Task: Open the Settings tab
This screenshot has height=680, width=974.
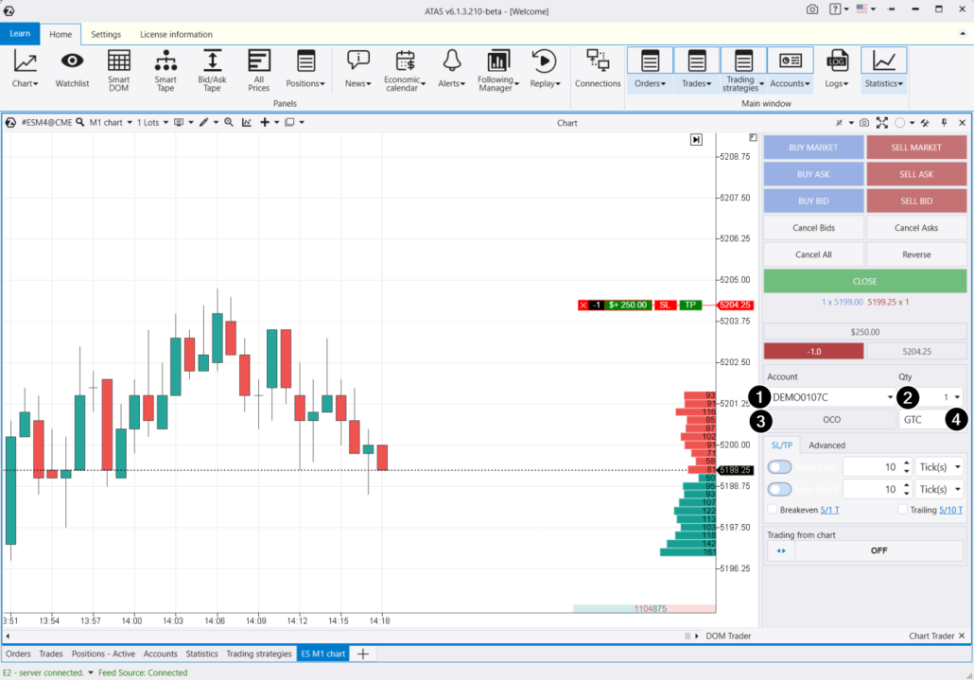Action: point(106,34)
